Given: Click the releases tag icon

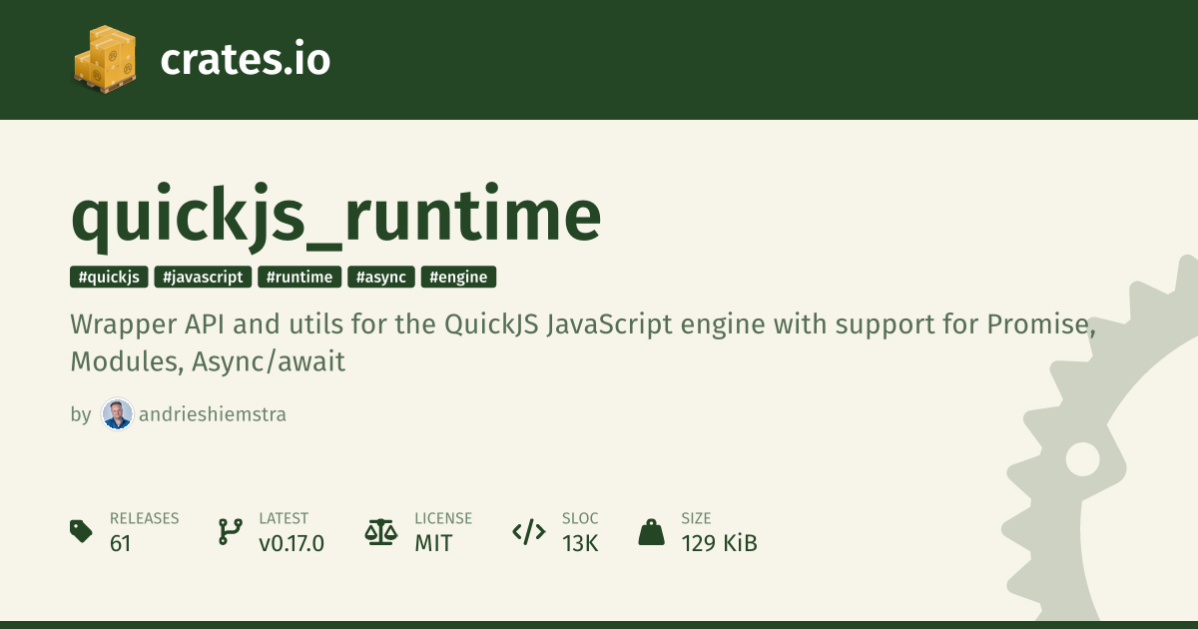Looking at the screenshot, I should [x=82, y=531].
